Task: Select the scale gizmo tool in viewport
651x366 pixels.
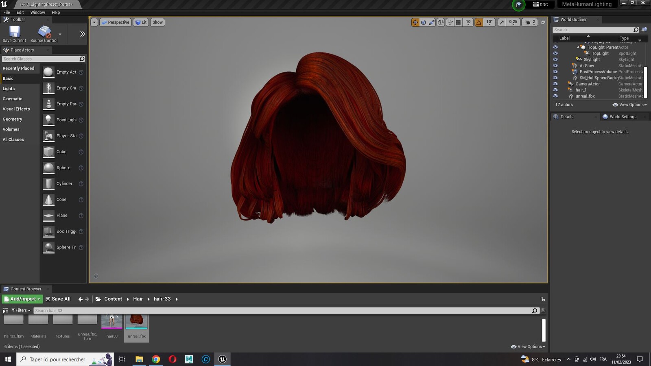Action: pyautogui.click(x=432, y=22)
